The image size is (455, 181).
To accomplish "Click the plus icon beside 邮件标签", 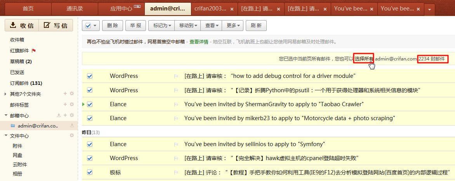I will click(66, 105).
